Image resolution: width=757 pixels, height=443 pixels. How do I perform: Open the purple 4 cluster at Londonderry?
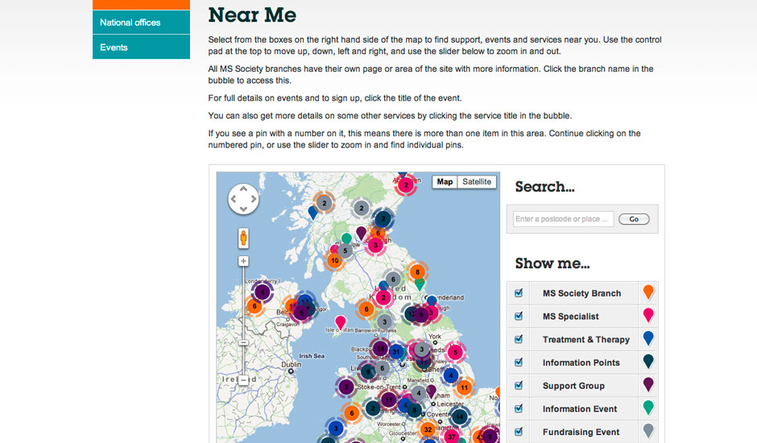pyautogui.click(x=263, y=292)
